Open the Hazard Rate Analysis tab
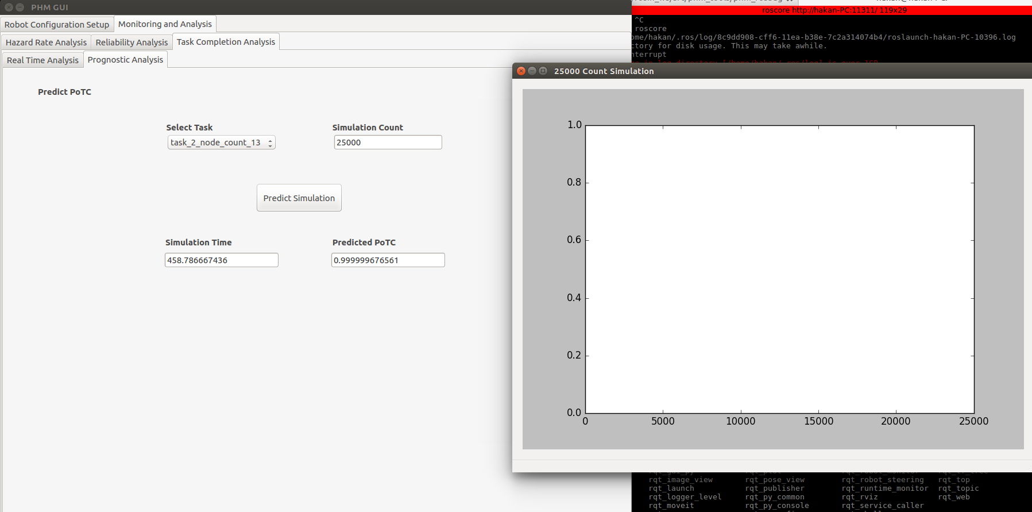Viewport: 1032px width, 512px height. click(x=46, y=43)
